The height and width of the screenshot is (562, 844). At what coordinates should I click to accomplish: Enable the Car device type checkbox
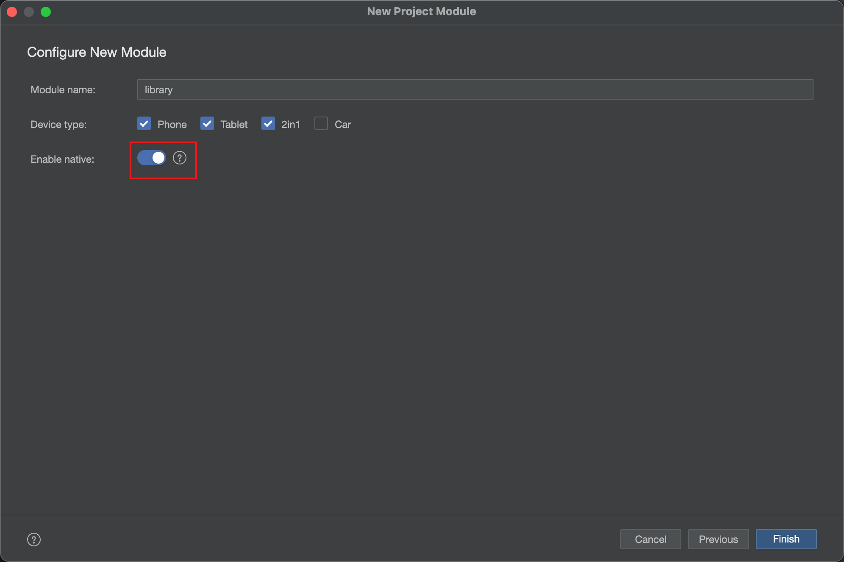click(x=321, y=124)
